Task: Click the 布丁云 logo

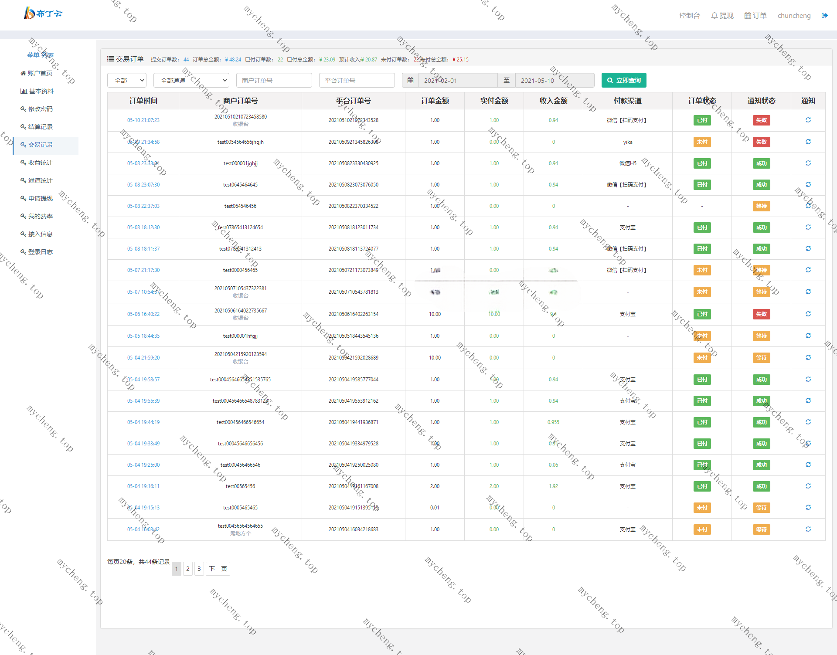Action: pyautogui.click(x=43, y=13)
